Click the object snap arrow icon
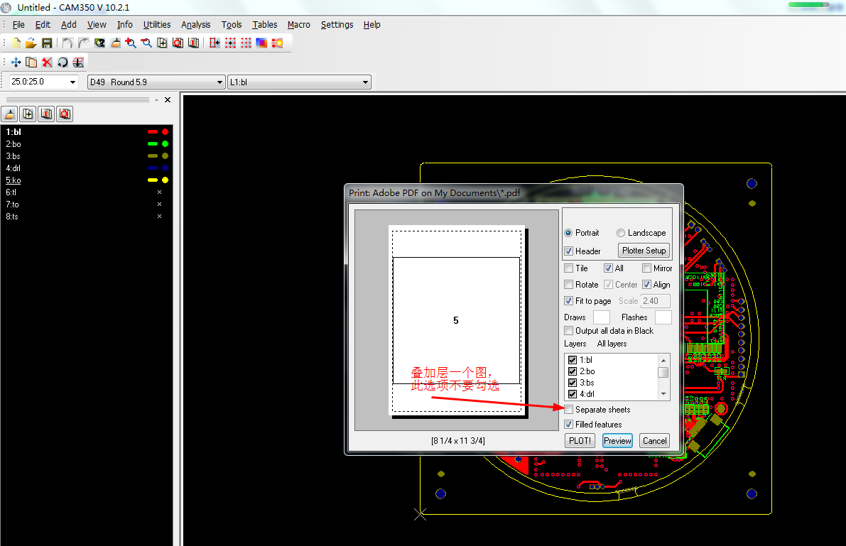Screen dimensions: 846x546 215,43
